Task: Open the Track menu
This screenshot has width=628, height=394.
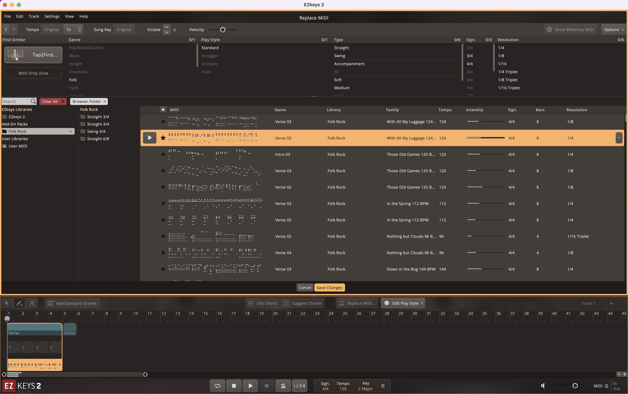Action: 34,16
